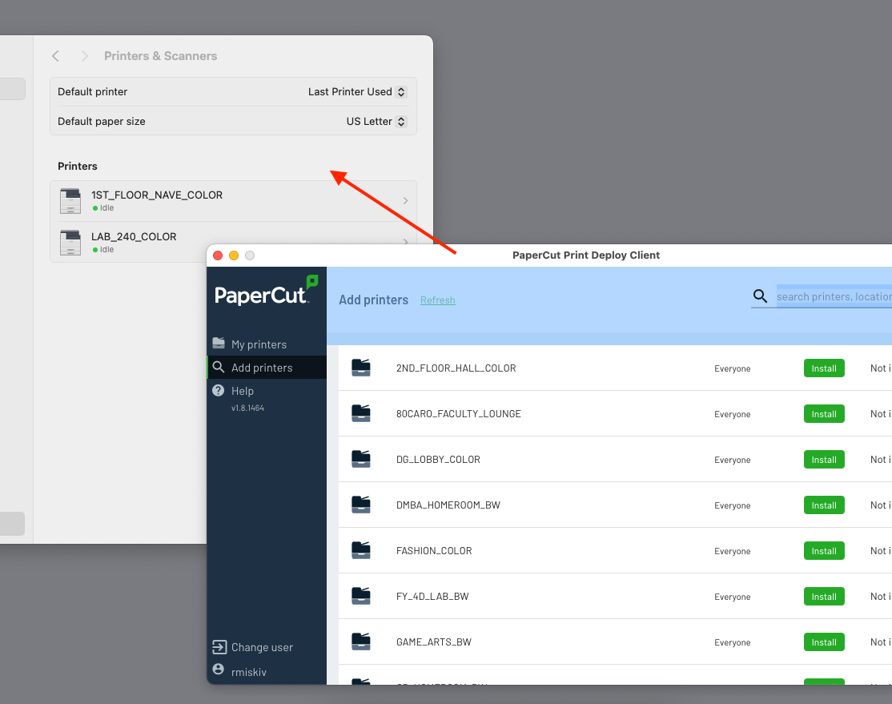This screenshot has height=704, width=892.
Task: Click the 80CARO_FACULTY_LOUNGE printer name
Action: pos(459,414)
